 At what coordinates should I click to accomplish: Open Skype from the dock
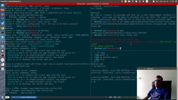tap(3, 37)
